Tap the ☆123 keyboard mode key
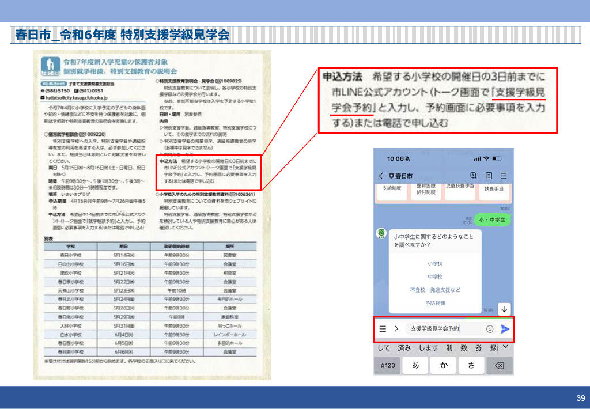This screenshot has height=409, width=590. pos(387,365)
